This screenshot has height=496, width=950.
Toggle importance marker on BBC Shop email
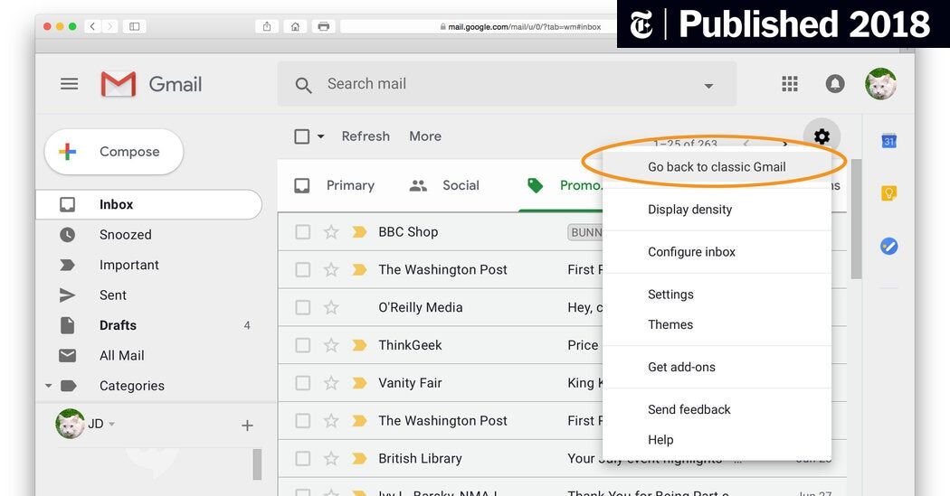click(359, 231)
